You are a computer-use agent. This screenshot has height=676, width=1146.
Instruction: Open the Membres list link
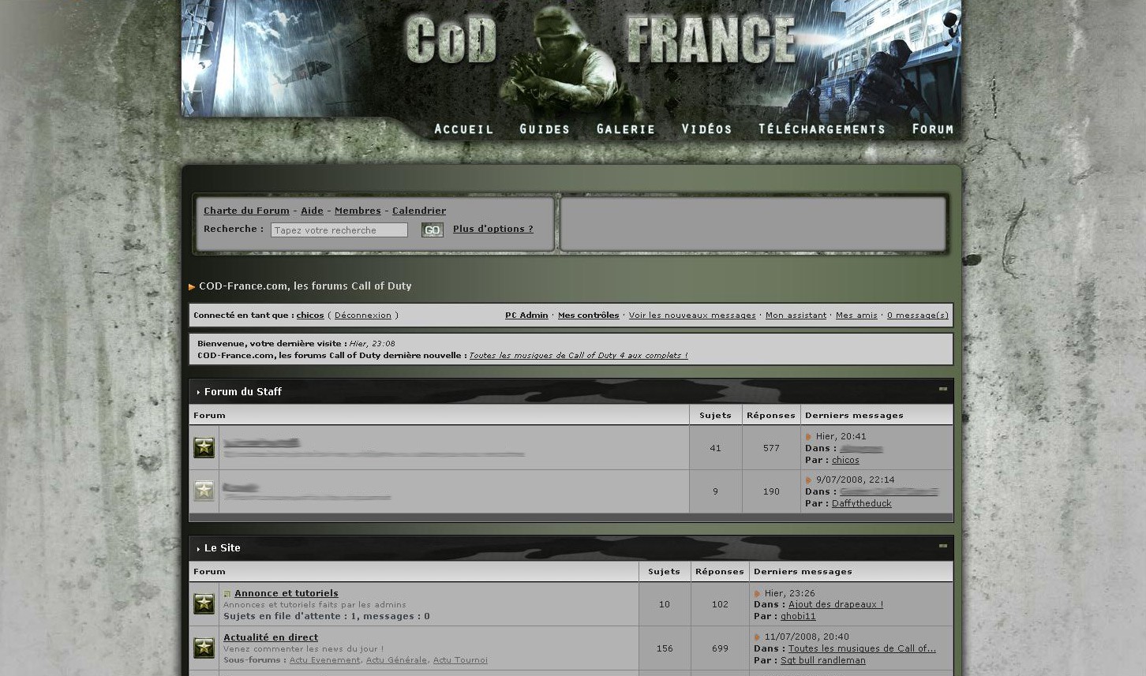[x=358, y=211]
